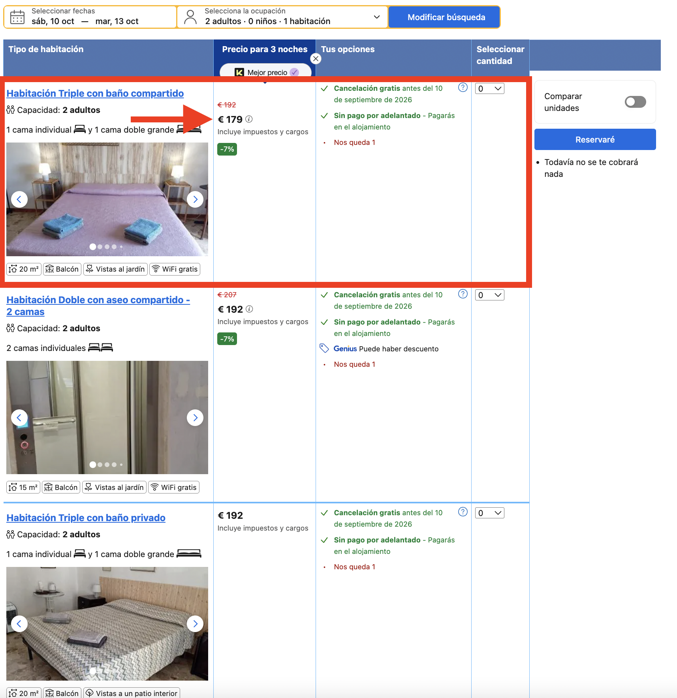Click the Genius Puede haber descuento text
The image size is (677, 698).
tap(386, 349)
